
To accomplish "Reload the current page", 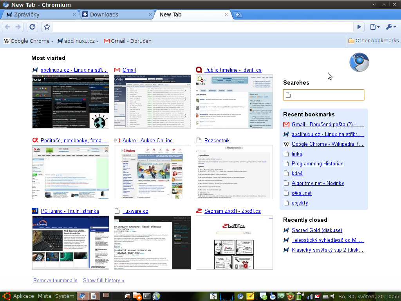I will click(32, 27).
